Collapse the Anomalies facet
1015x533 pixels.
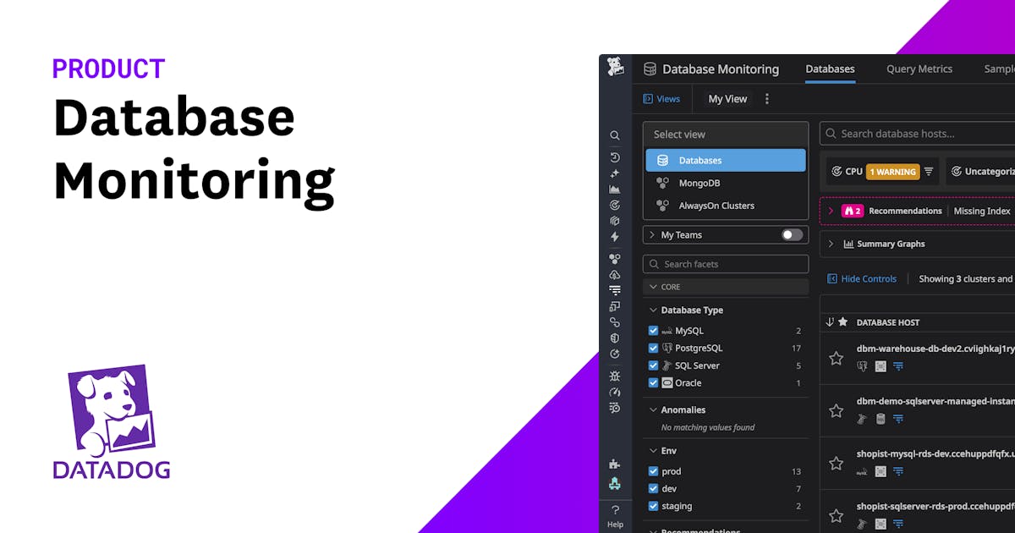click(x=652, y=410)
